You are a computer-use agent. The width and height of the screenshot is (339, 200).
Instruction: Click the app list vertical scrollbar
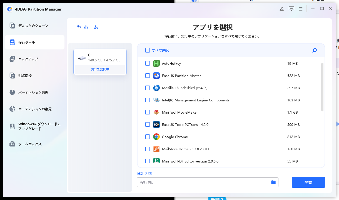point(322,87)
